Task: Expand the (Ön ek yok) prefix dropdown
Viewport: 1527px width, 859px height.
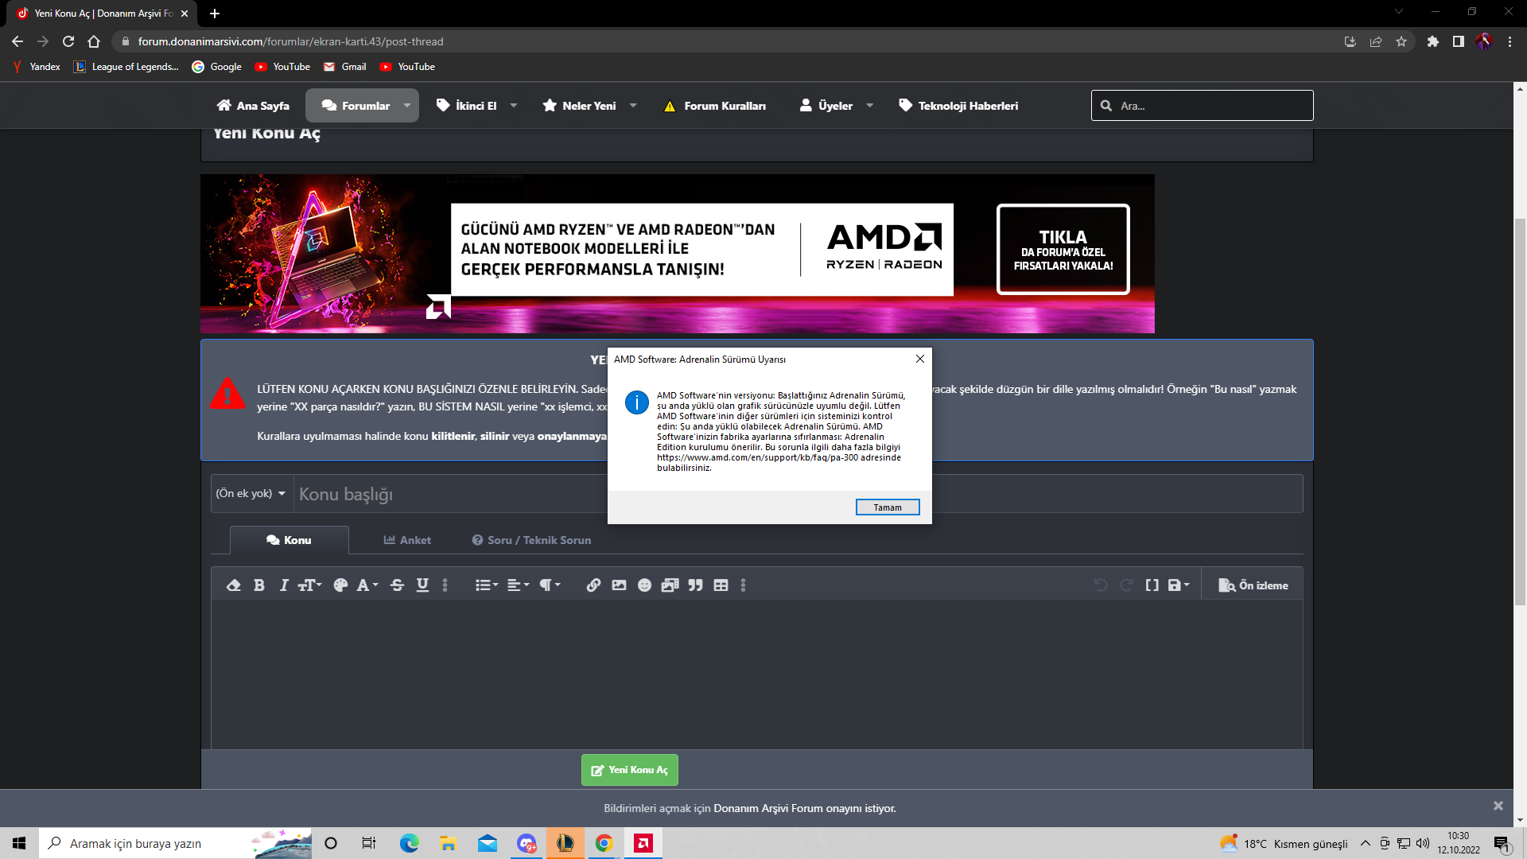Action: pos(251,494)
